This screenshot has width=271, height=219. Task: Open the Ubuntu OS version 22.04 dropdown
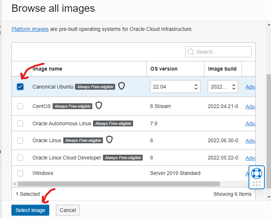click(175, 86)
